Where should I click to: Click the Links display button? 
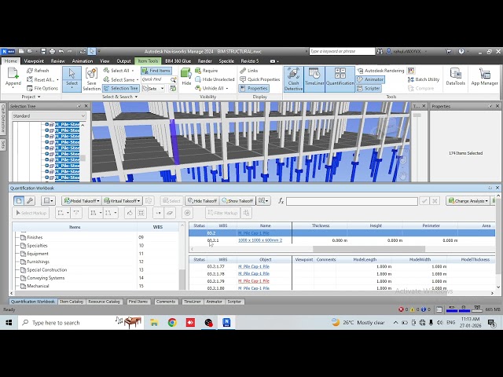[x=249, y=71]
